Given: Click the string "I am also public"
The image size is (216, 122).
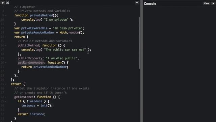Looking at the screenshot, I should pyautogui.click(x=61, y=58).
